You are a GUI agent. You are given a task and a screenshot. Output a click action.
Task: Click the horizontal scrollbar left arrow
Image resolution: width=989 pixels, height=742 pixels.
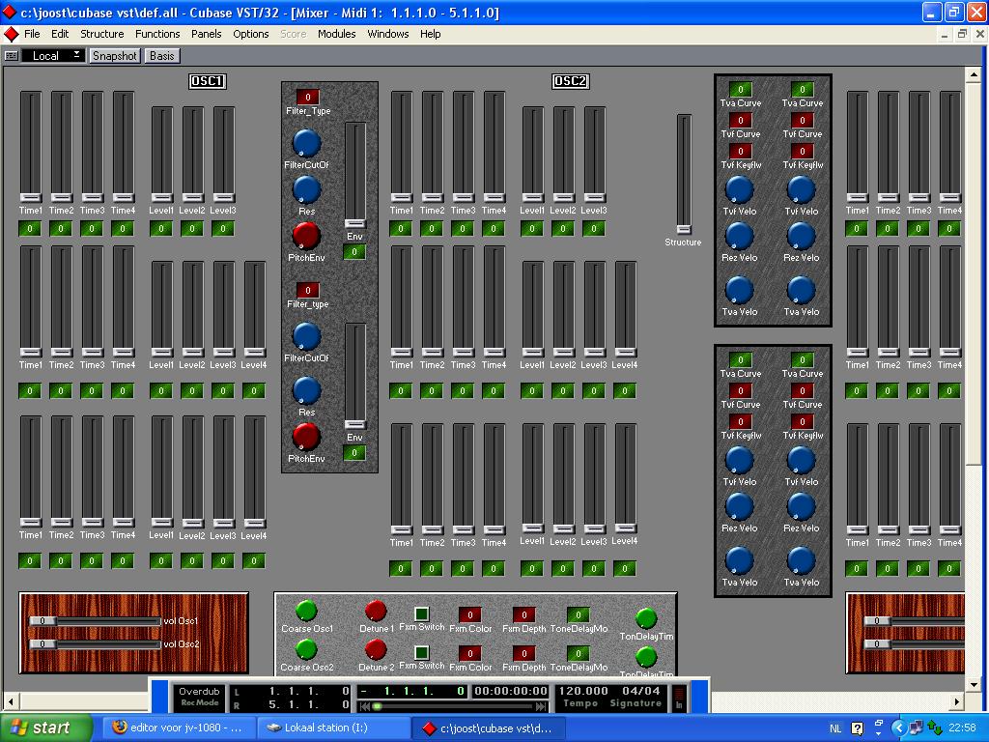(11, 701)
